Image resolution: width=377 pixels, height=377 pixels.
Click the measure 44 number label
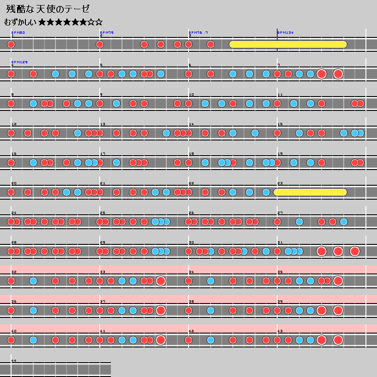tap(13, 360)
